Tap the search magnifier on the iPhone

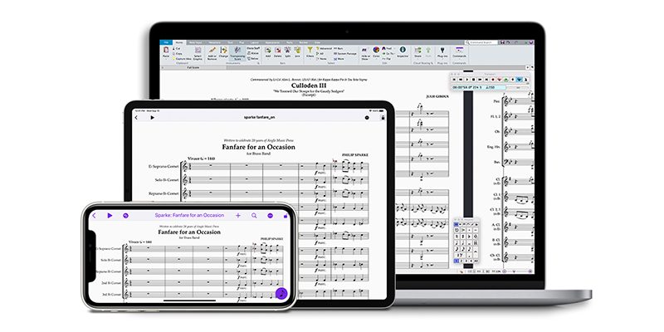tap(254, 216)
